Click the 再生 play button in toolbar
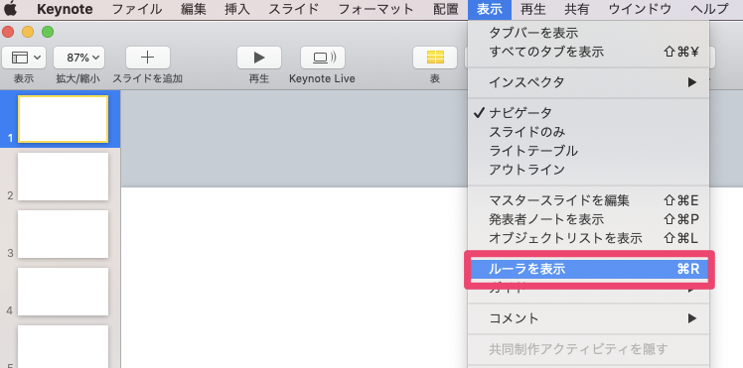743x368 pixels. click(x=259, y=58)
